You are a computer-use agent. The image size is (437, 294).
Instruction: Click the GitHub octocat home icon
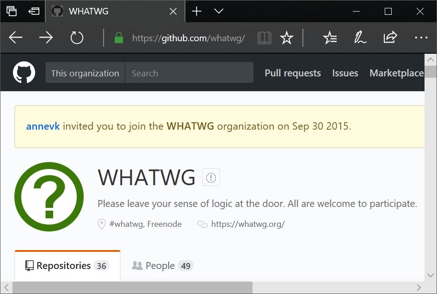pos(23,72)
